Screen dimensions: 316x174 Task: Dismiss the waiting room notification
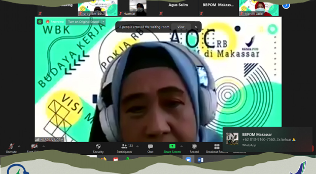(x=196, y=27)
